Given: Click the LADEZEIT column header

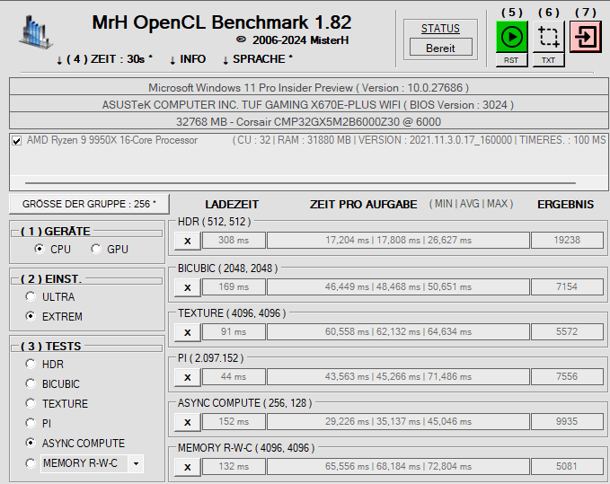Looking at the screenshot, I should (x=232, y=205).
